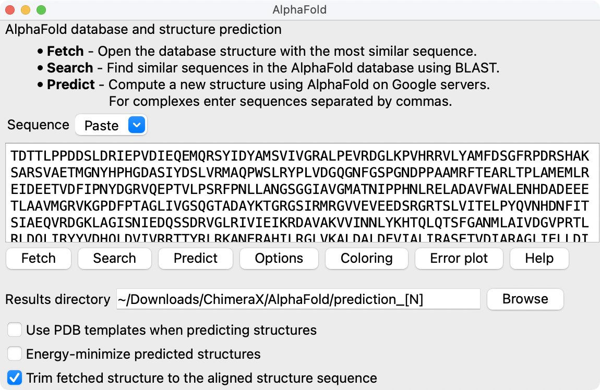Click the Sequence label text
The width and height of the screenshot is (600, 390).
point(38,125)
